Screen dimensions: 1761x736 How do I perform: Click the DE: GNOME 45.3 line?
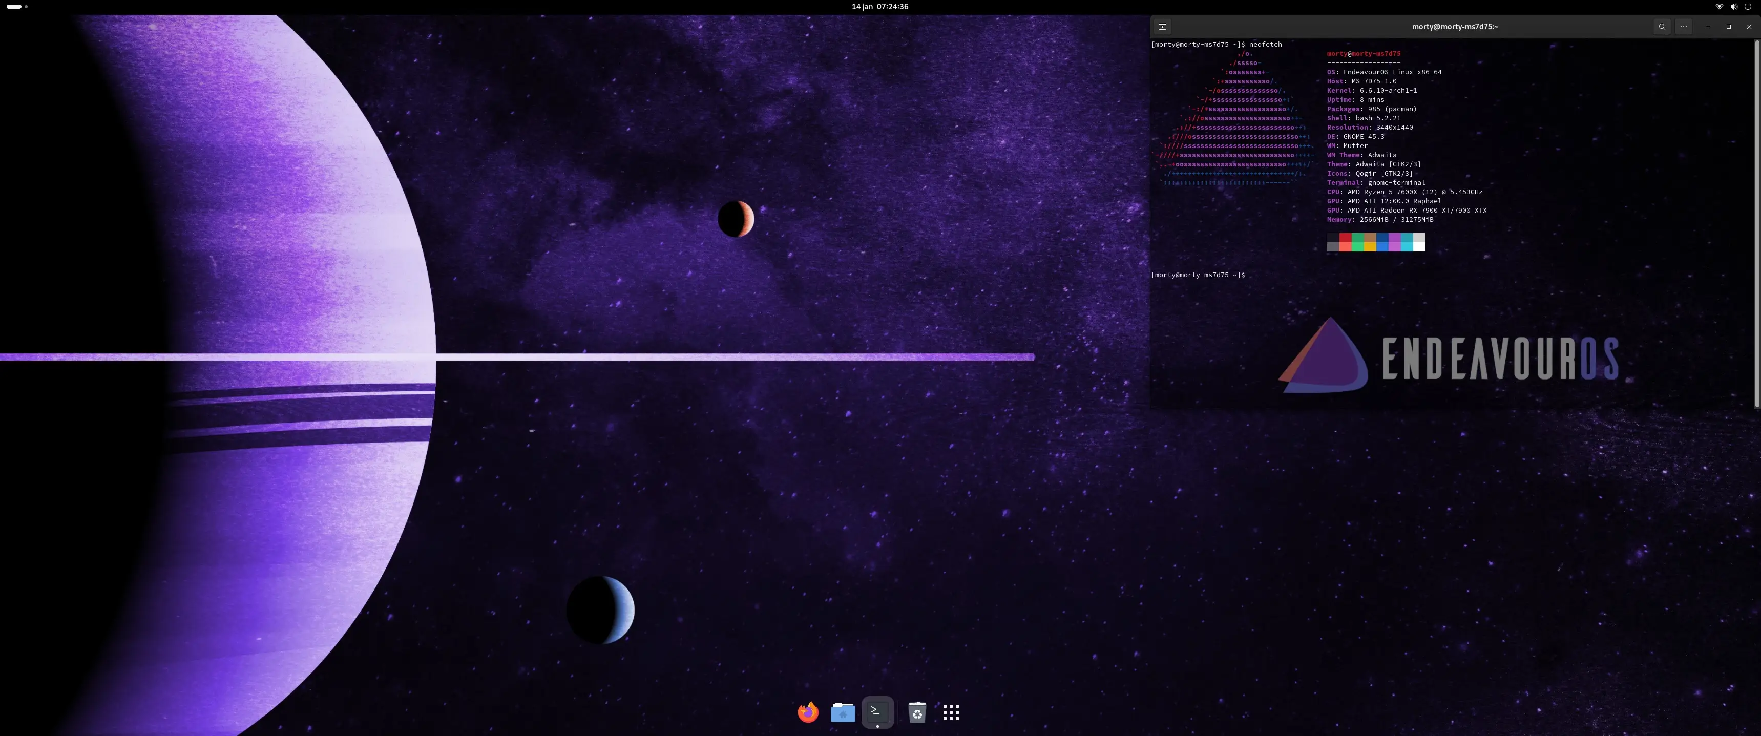[x=1356, y=137]
